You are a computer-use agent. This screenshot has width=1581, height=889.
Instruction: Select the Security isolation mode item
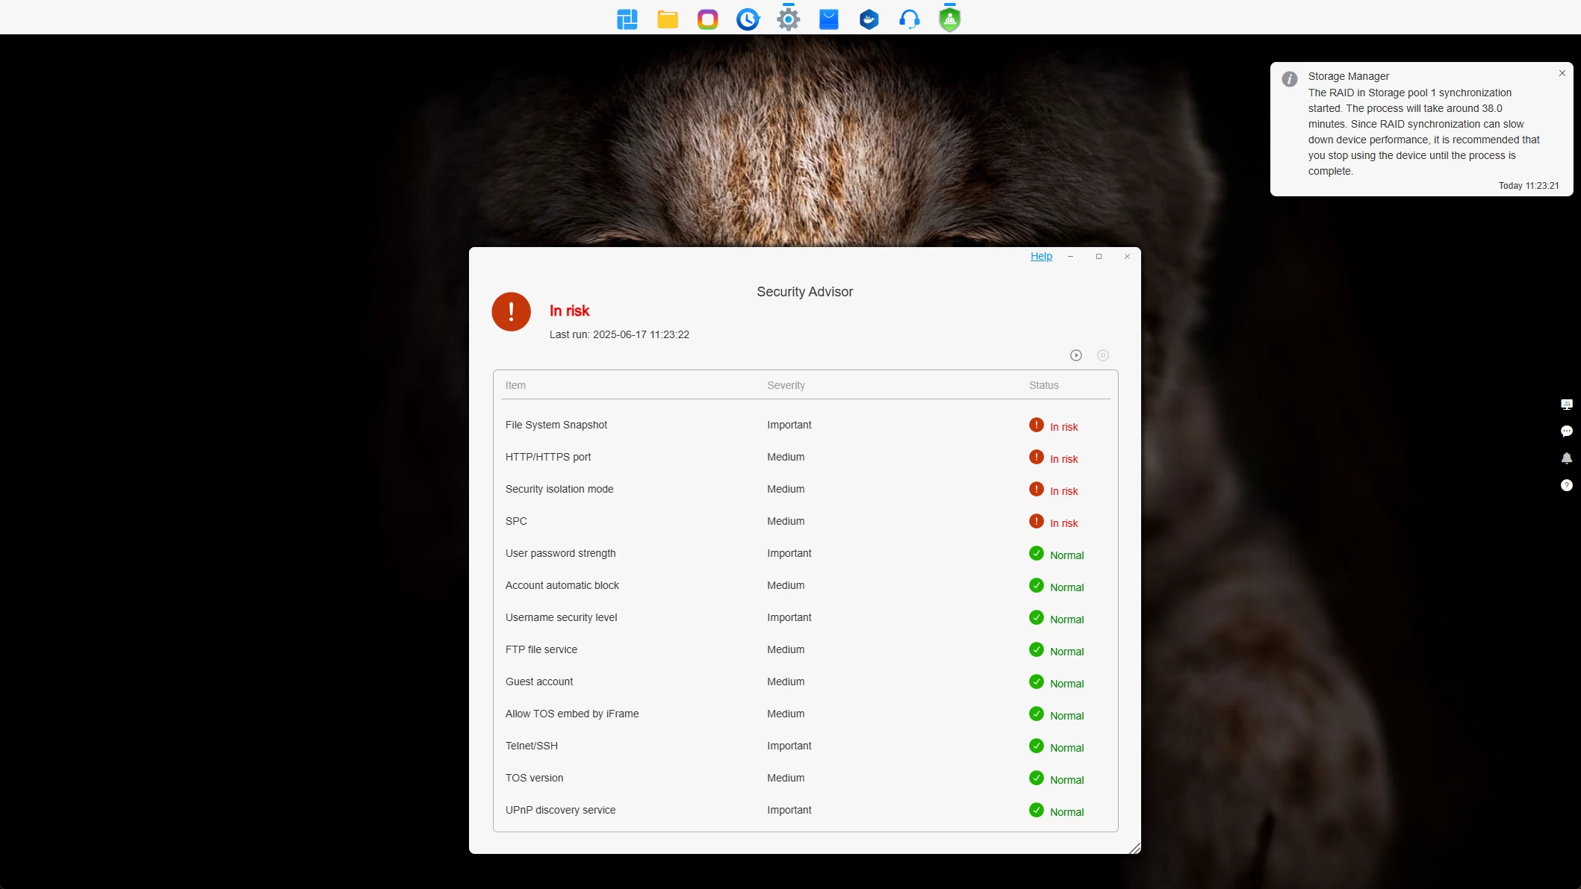(x=559, y=489)
